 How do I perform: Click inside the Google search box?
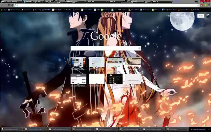tap(105, 48)
